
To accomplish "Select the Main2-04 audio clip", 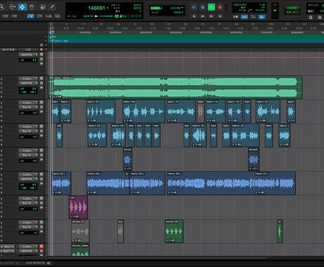I will pyautogui.click(x=97, y=136).
